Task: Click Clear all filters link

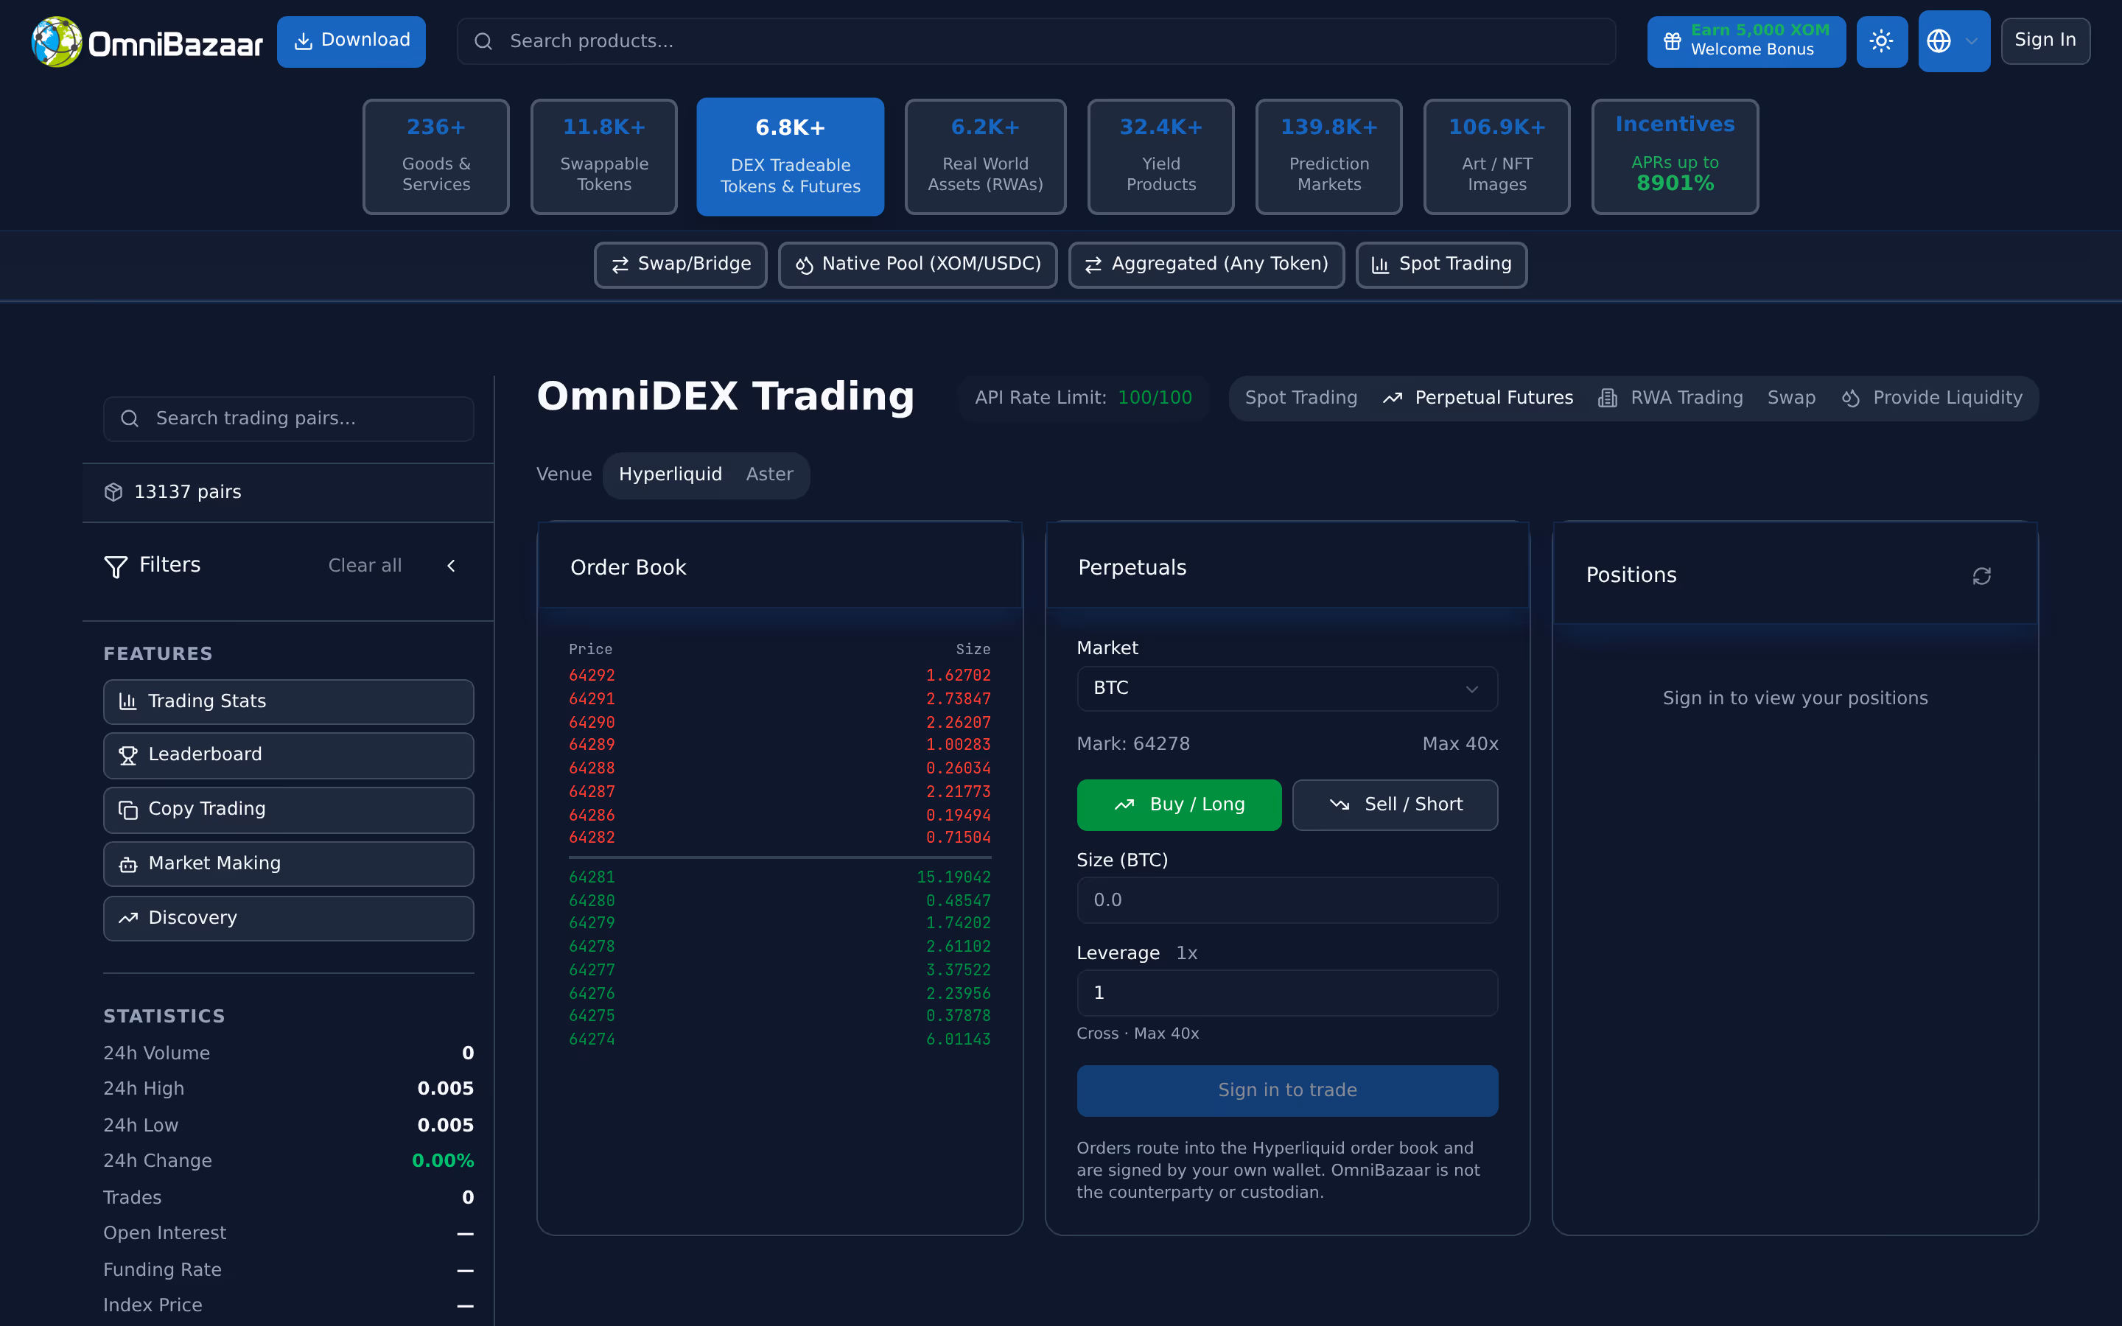Action: pyautogui.click(x=365, y=566)
